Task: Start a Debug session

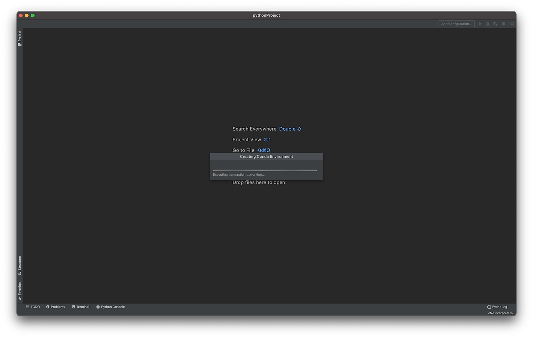Action: [488, 24]
